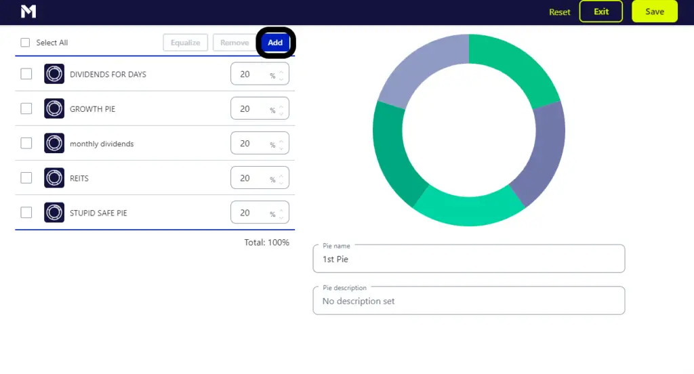Click the Remove button
Viewport: 694px width, 374px height.
point(234,43)
